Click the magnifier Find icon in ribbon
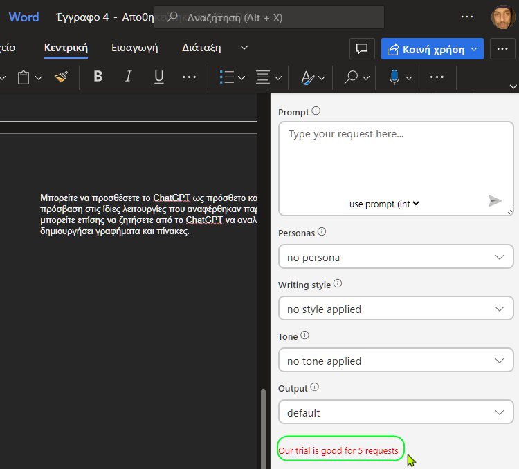The height and width of the screenshot is (469, 519). [x=351, y=77]
